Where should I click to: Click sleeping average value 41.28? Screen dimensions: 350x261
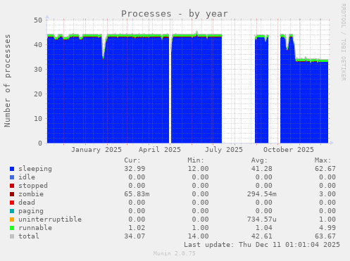[262, 169]
